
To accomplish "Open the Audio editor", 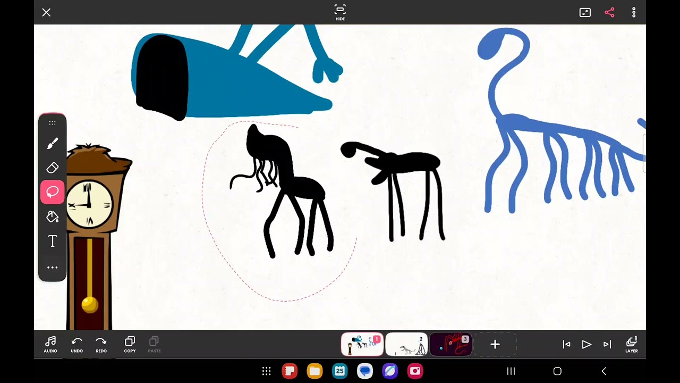I will (x=50, y=345).
